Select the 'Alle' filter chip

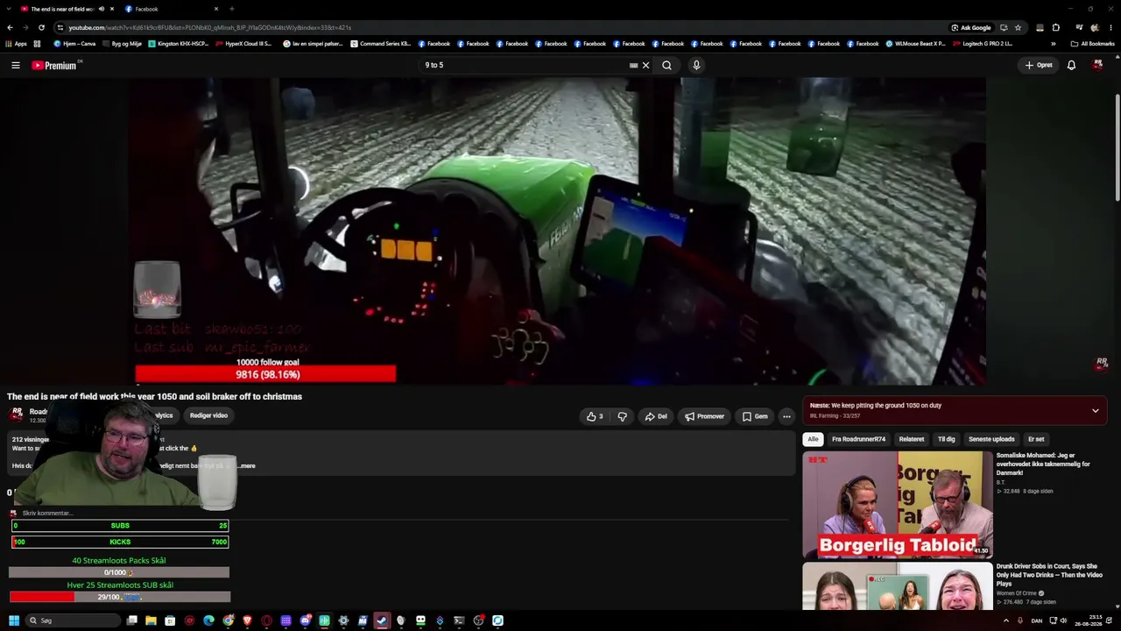point(813,439)
